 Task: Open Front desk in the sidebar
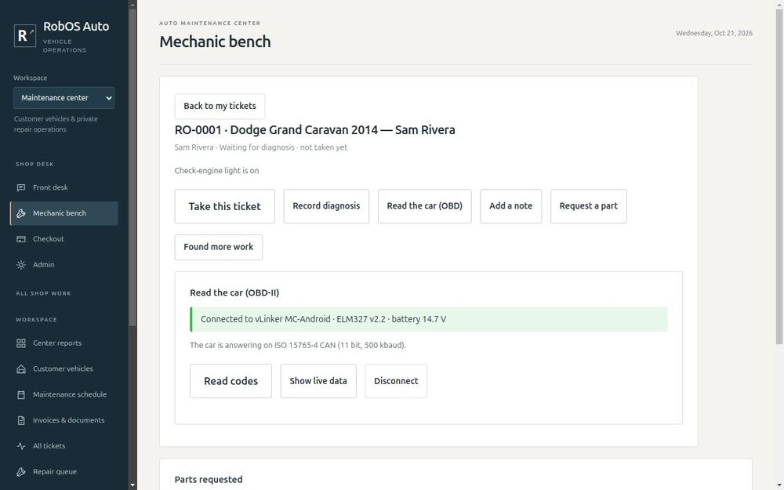click(x=64, y=187)
